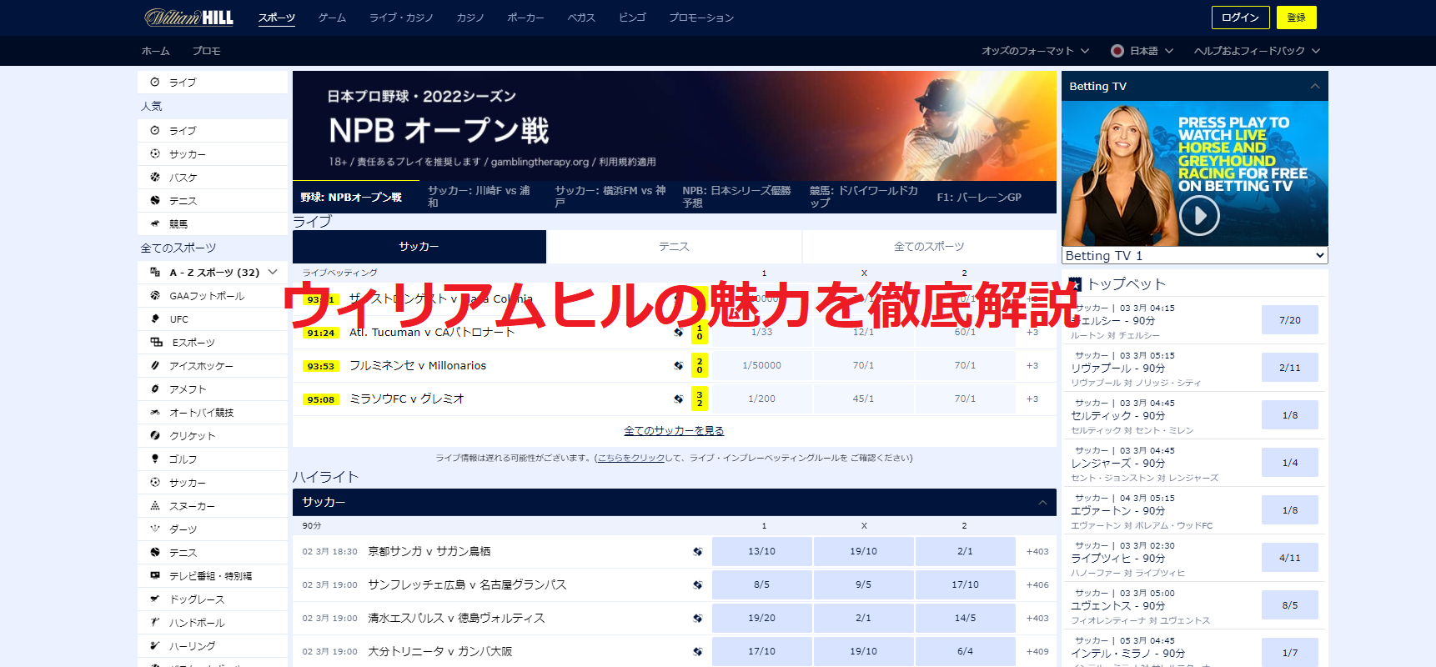The image size is (1436, 667).
Task: Click stats icon for 京都サンガ v サガン鳥栖
Action: [697, 551]
